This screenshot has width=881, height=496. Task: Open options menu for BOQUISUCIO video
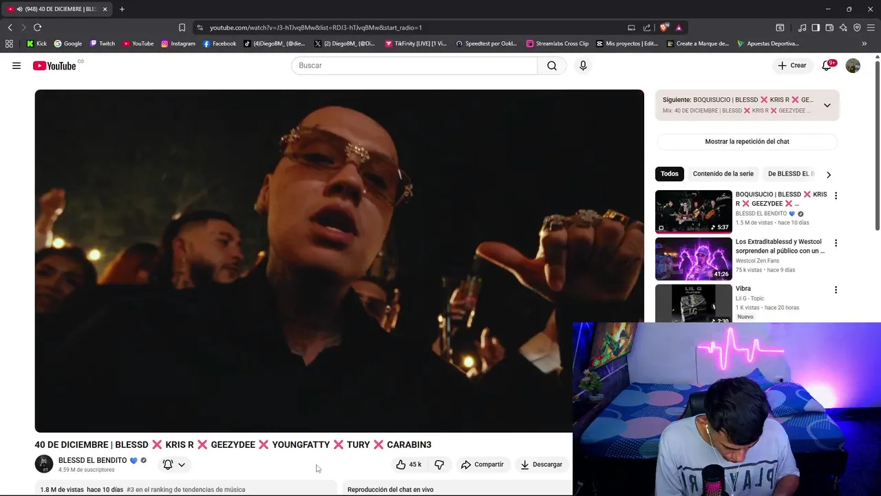click(x=836, y=196)
